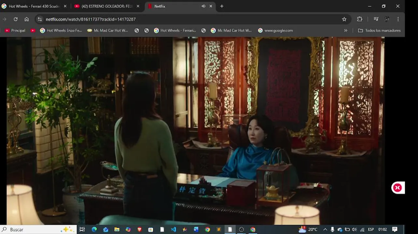
Task: Click the netflix.com address bar
Action: 192,19
